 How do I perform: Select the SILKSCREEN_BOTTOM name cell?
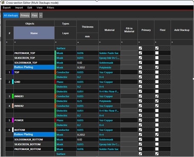tap(34, 144)
